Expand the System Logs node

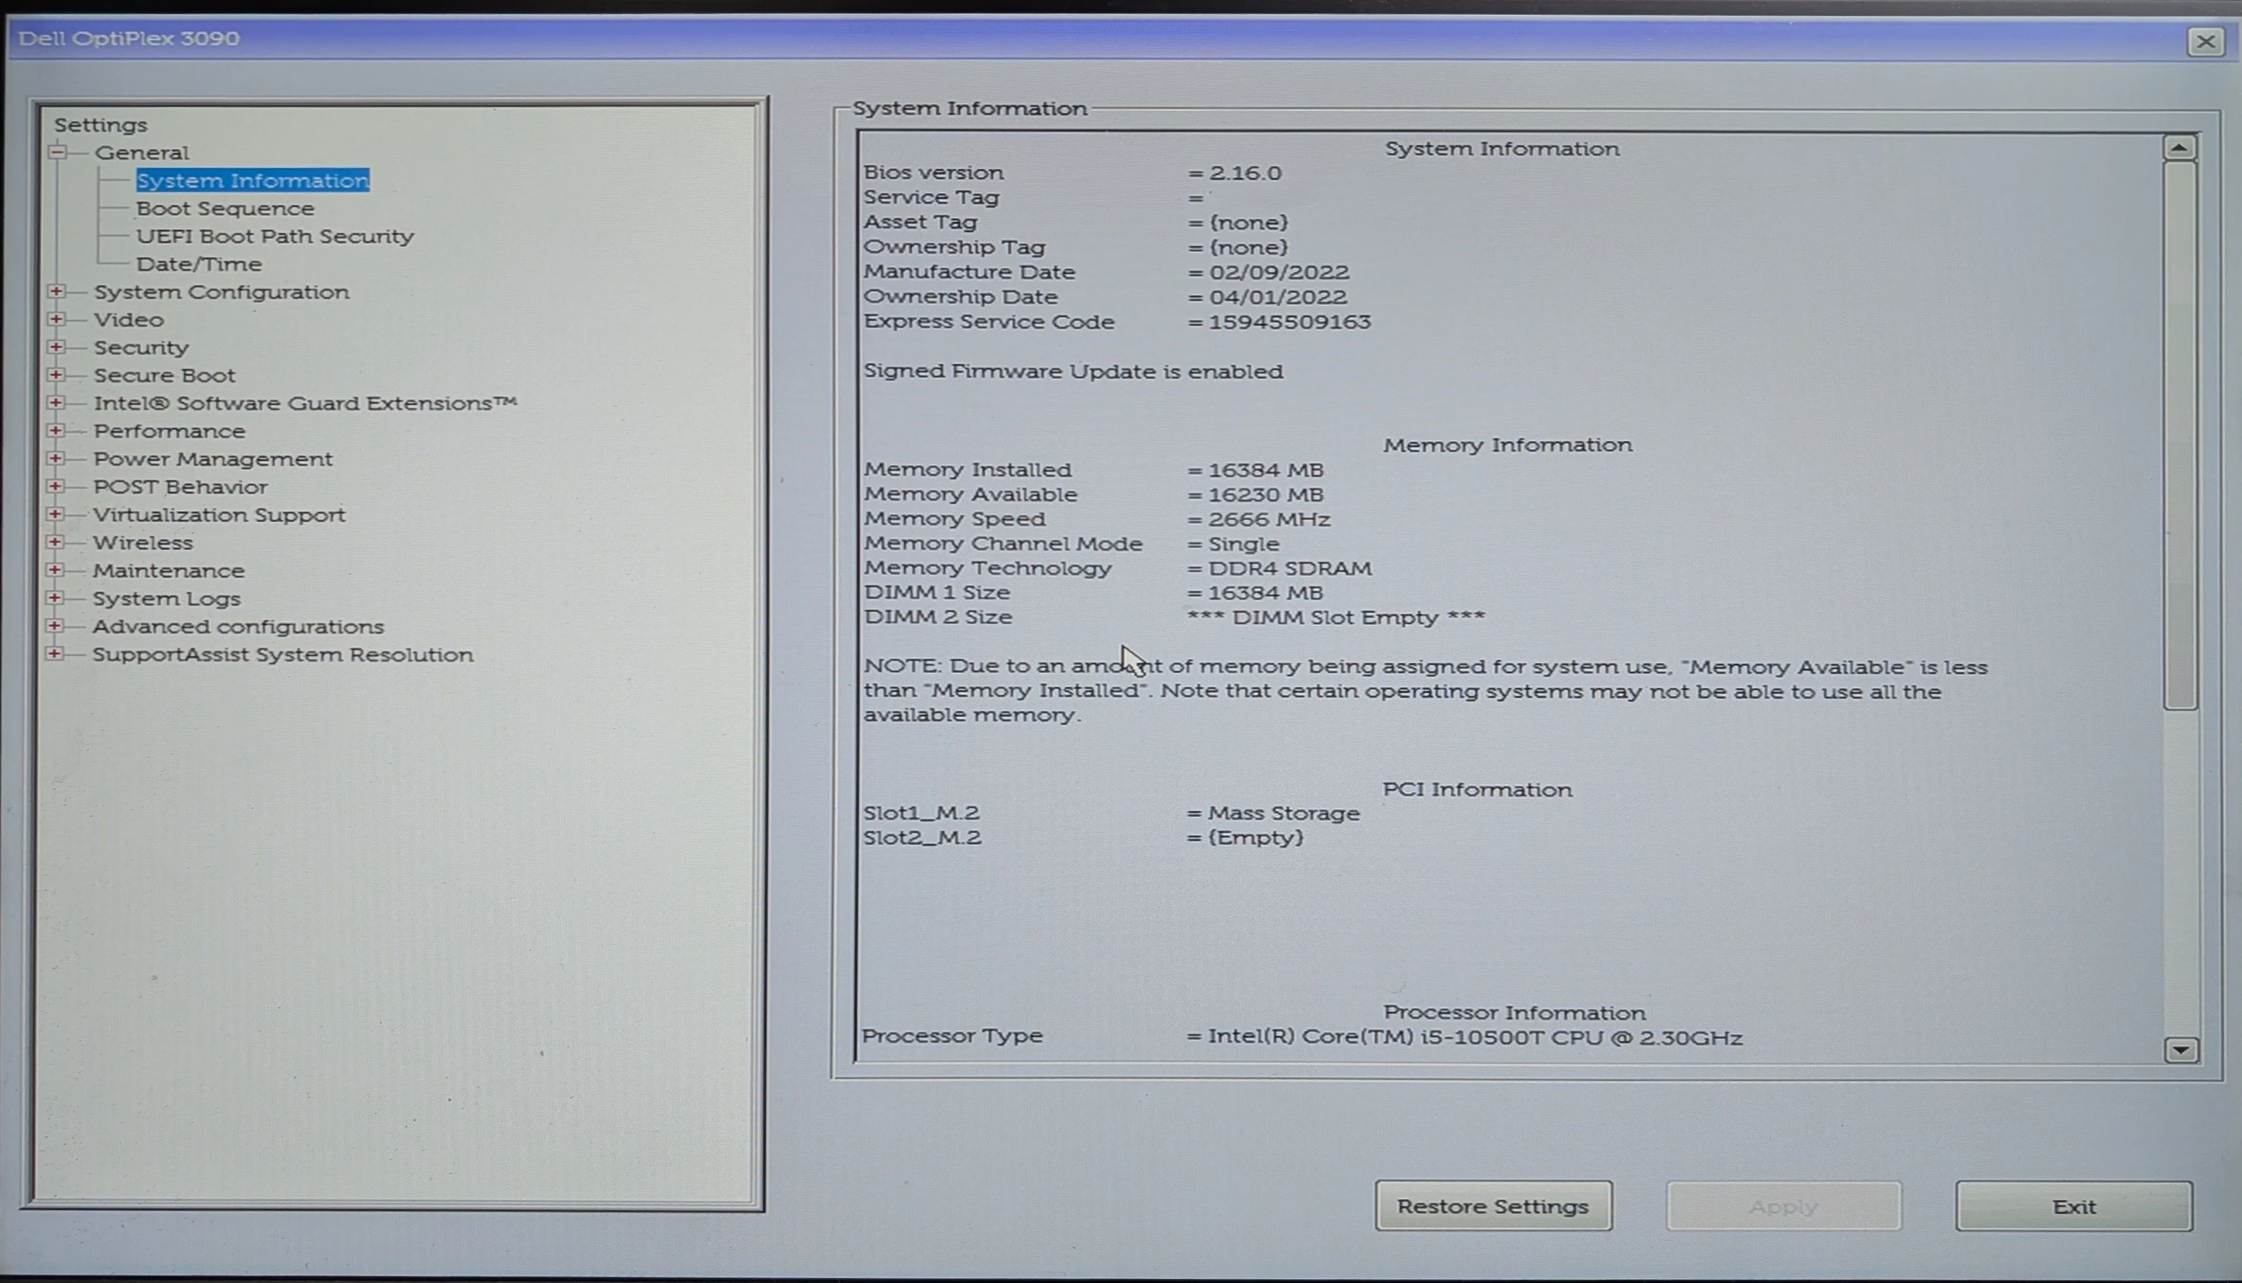pyautogui.click(x=55, y=597)
